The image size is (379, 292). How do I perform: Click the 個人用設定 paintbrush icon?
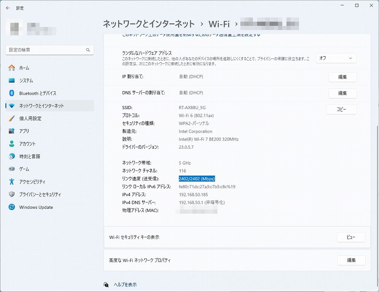click(x=12, y=119)
